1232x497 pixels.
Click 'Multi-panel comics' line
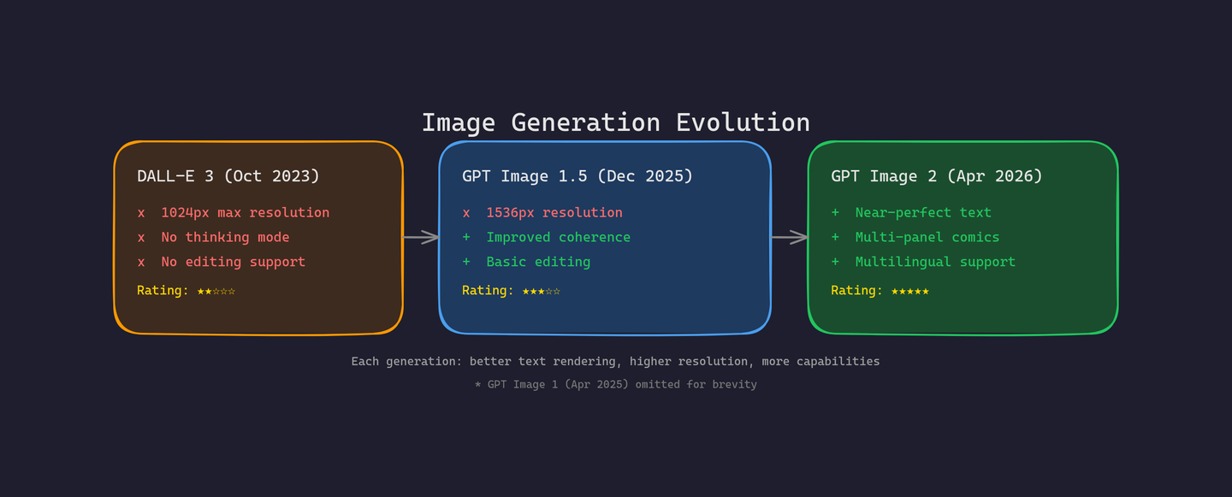click(915, 237)
